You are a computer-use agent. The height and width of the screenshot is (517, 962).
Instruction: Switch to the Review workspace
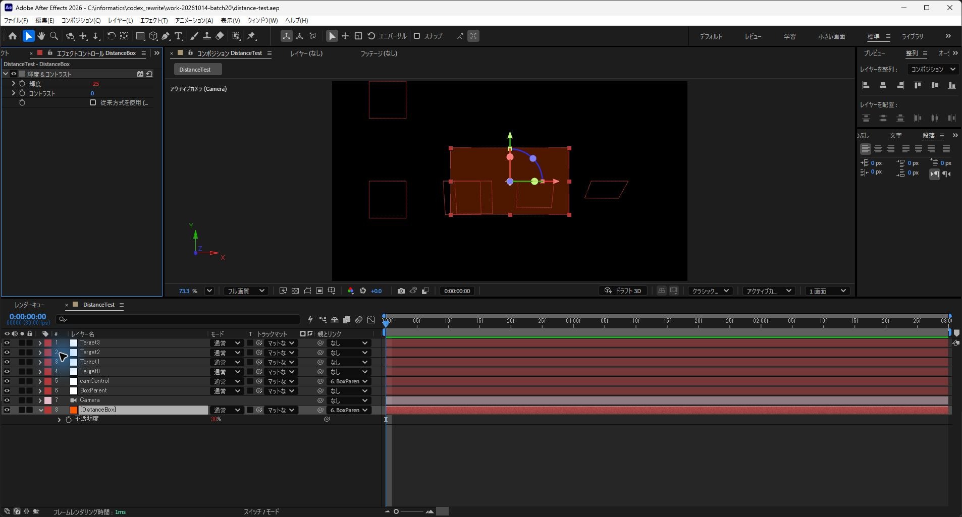click(x=753, y=36)
